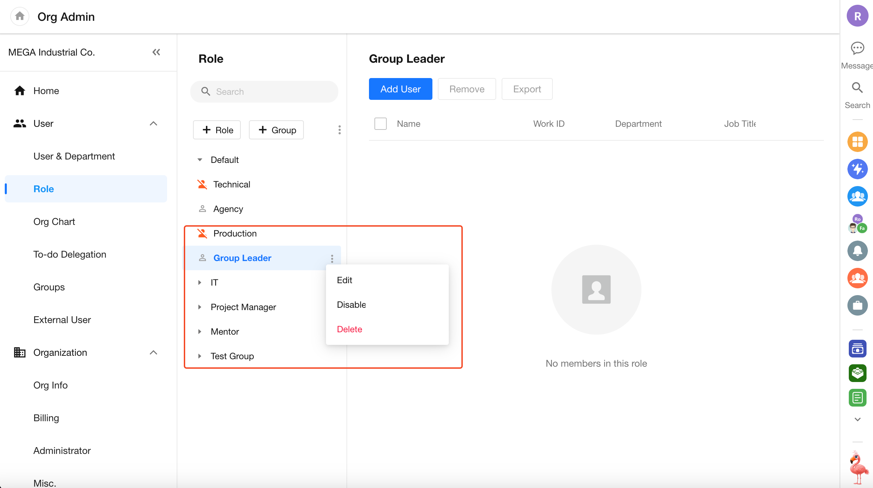Collapse the User section chevron

pos(153,123)
